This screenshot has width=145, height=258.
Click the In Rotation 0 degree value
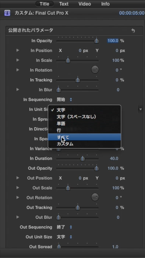117,70
